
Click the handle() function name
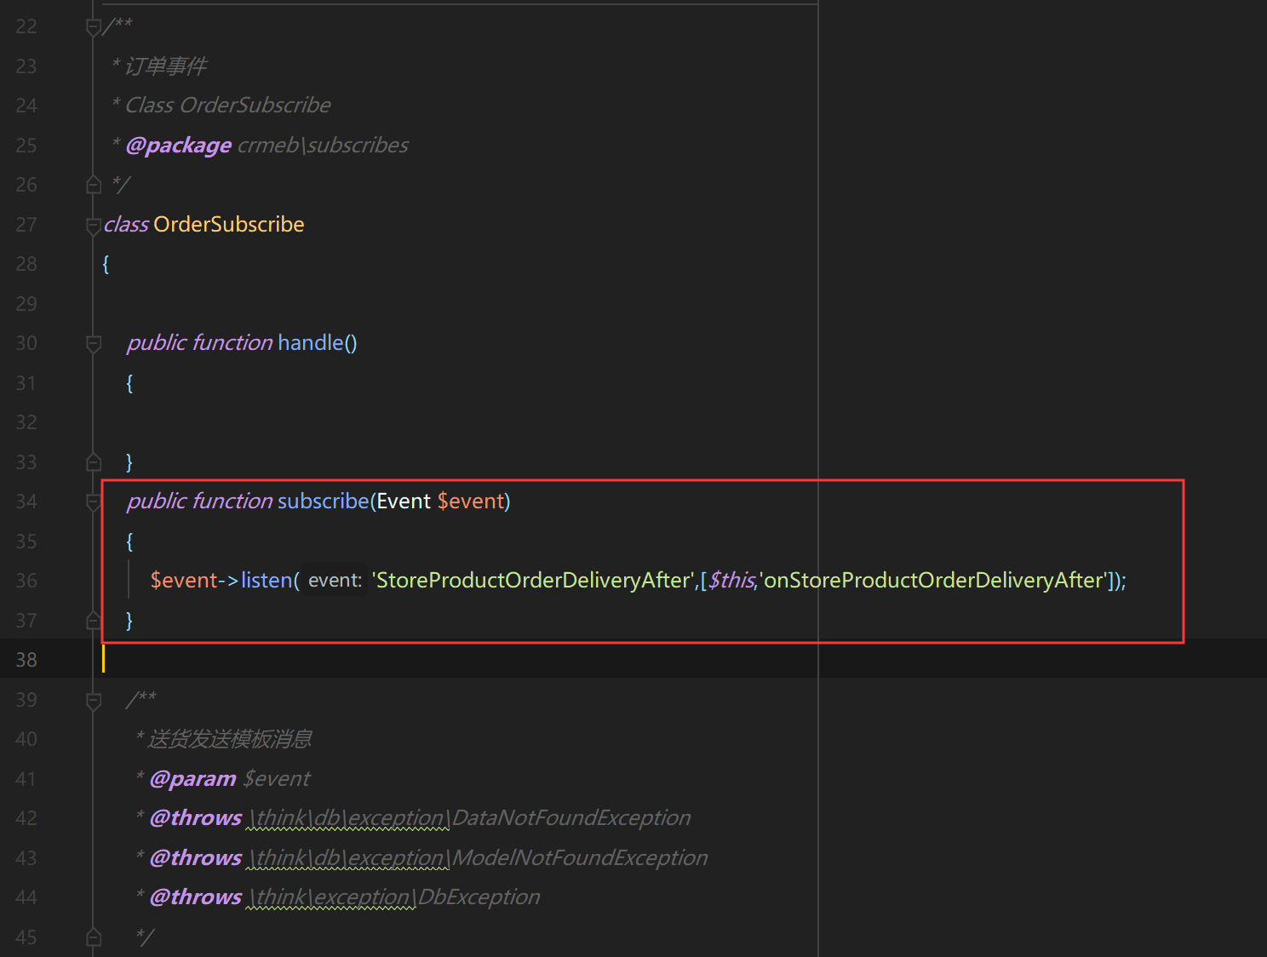[x=311, y=342]
